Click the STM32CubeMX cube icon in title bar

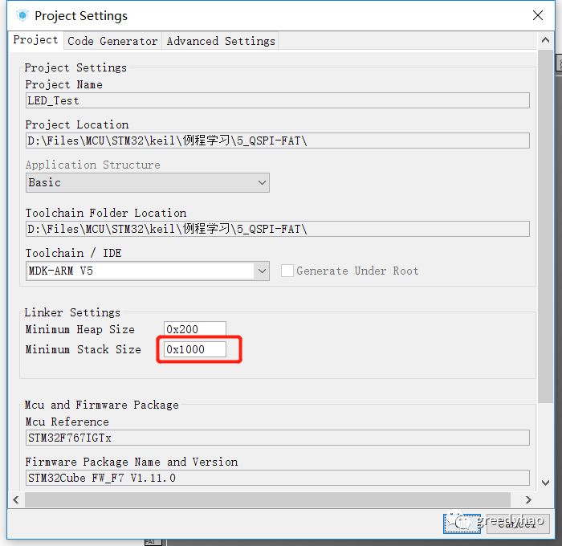tap(22, 15)
